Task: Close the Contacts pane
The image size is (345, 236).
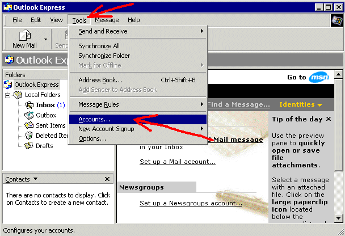Action: 107,179
